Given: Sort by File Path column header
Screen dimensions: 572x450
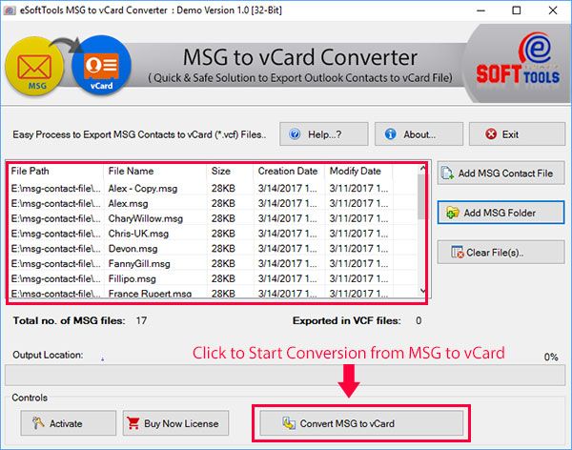Looking at the screenshot, I should point(55,171).
